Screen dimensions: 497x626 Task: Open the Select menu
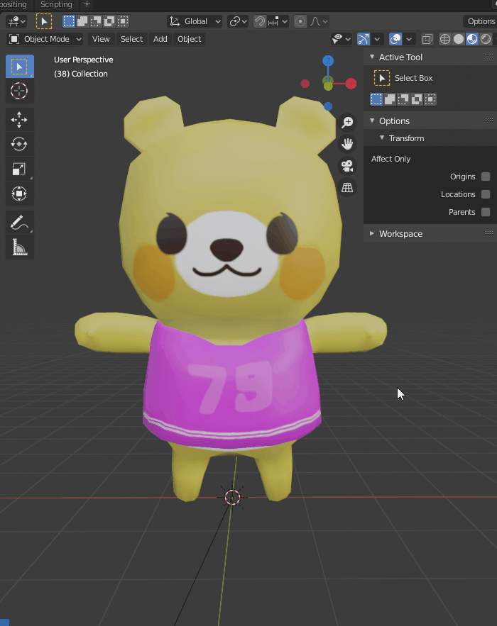click(131, 39)
